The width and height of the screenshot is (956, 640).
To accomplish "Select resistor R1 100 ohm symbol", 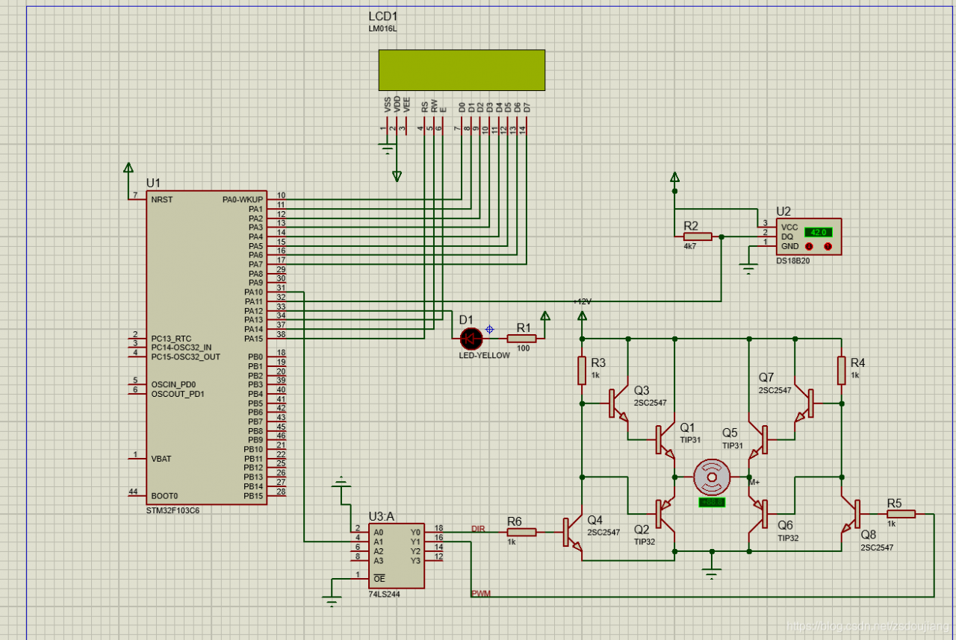I will click(521, 339).
